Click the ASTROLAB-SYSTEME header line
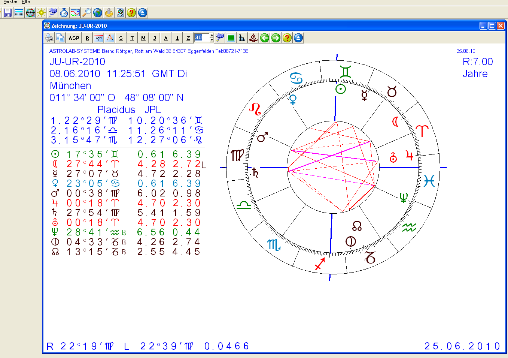The image size is (508, 358). tap(149, 51)
